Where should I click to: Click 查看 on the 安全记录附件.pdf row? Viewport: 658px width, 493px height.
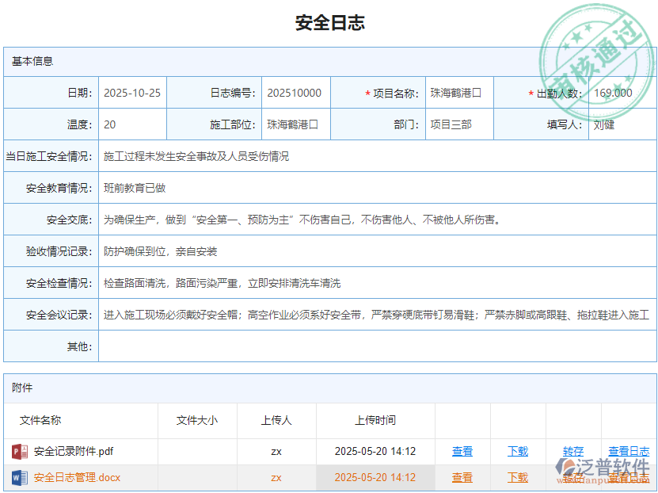click(x=462, y=451)
